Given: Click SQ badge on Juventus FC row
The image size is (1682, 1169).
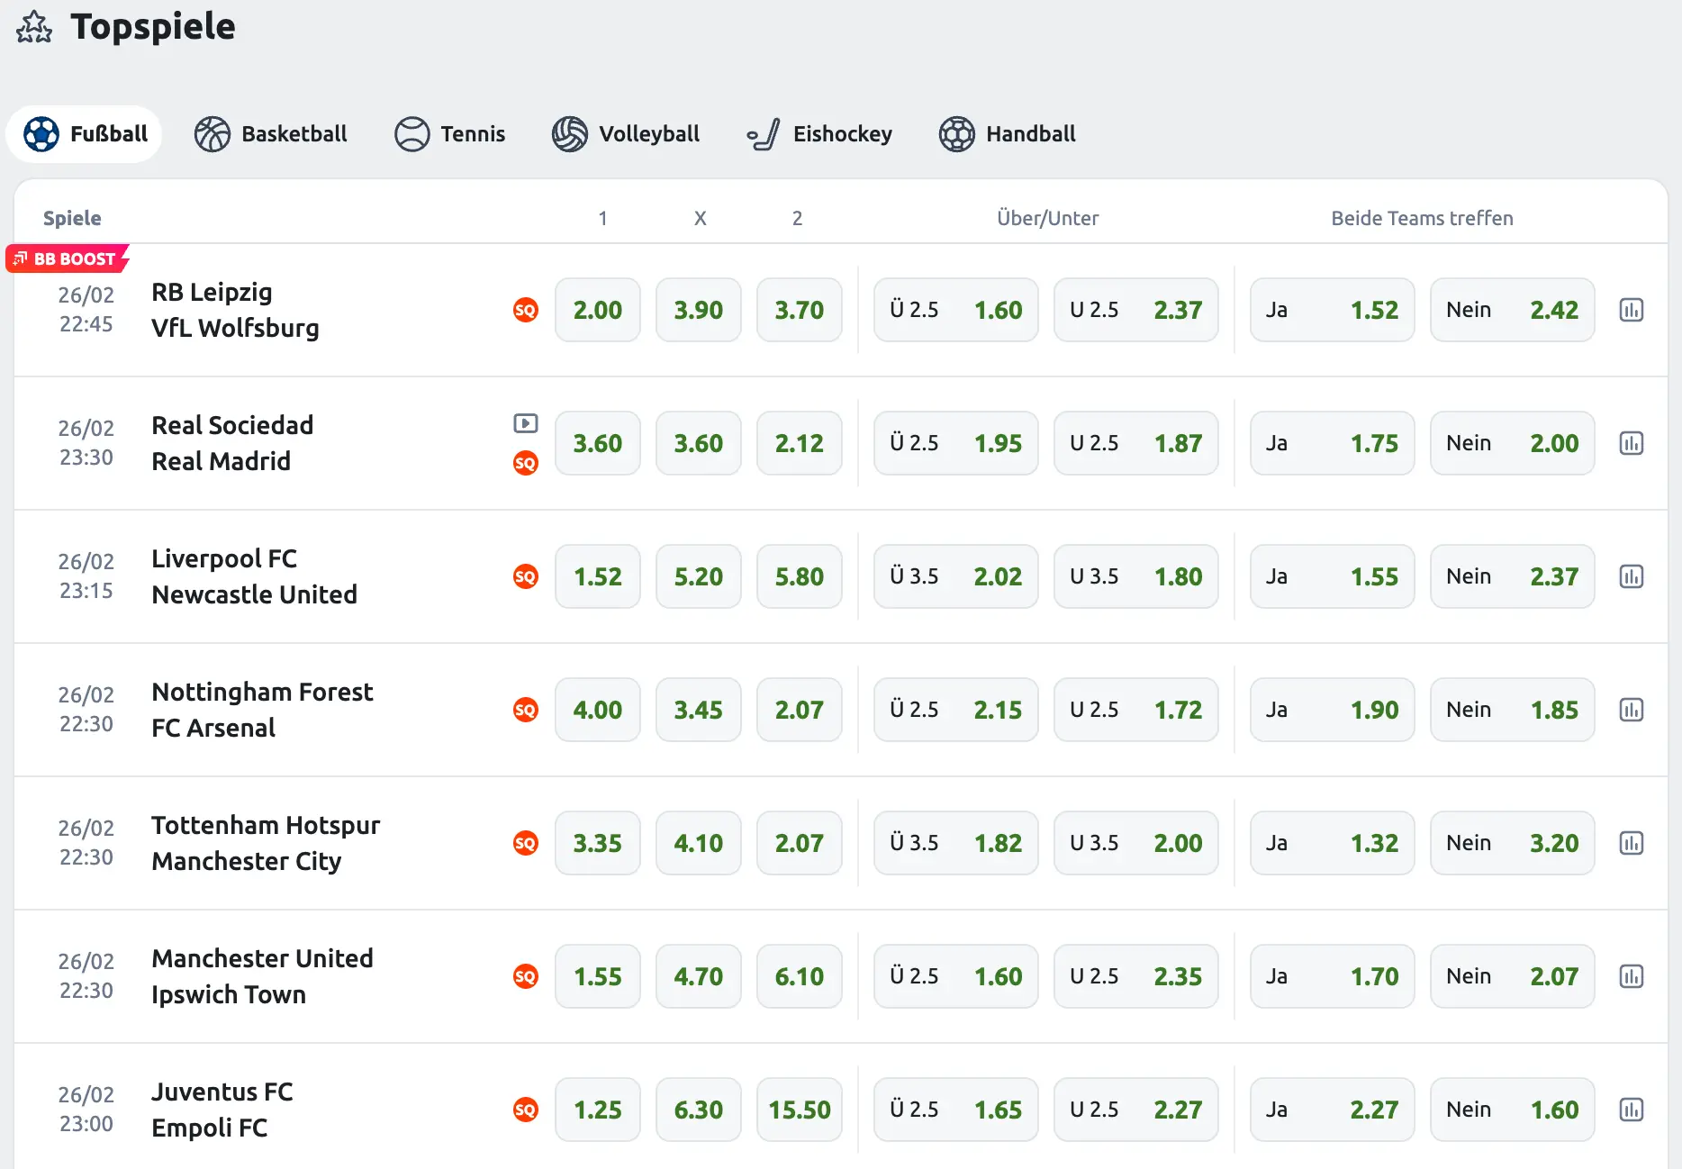Looking at the screenshot, I should 526,1110.
